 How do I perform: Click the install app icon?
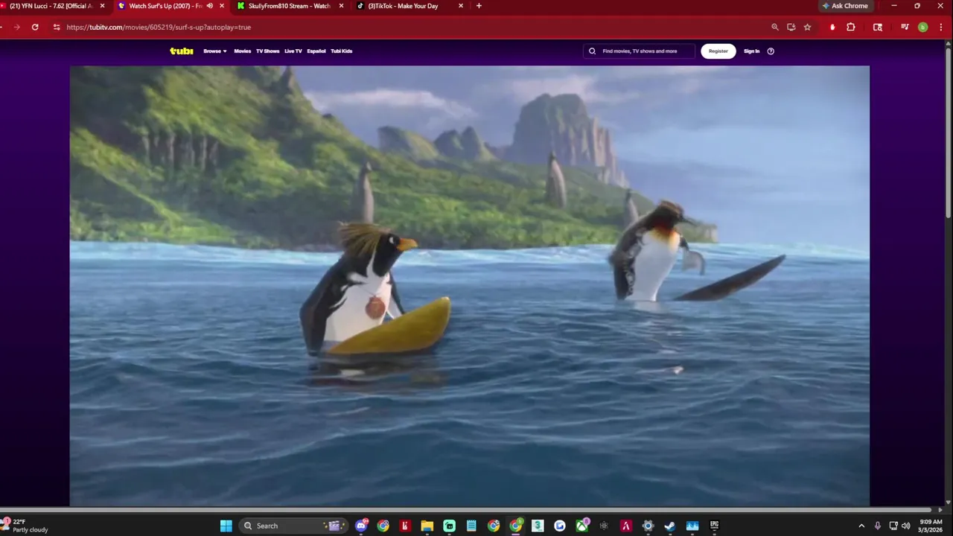791,27
